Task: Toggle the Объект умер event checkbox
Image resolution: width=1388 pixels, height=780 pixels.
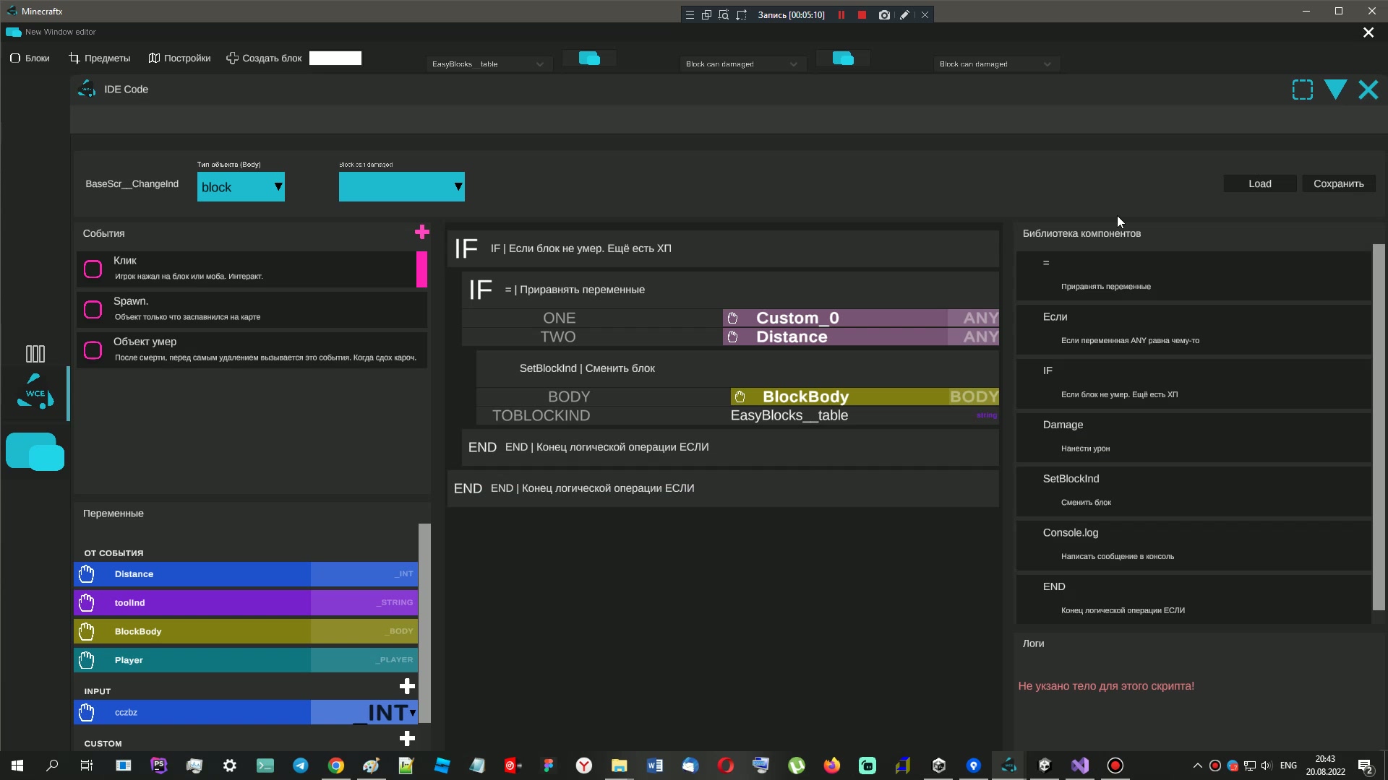Action: pos(93,350)
